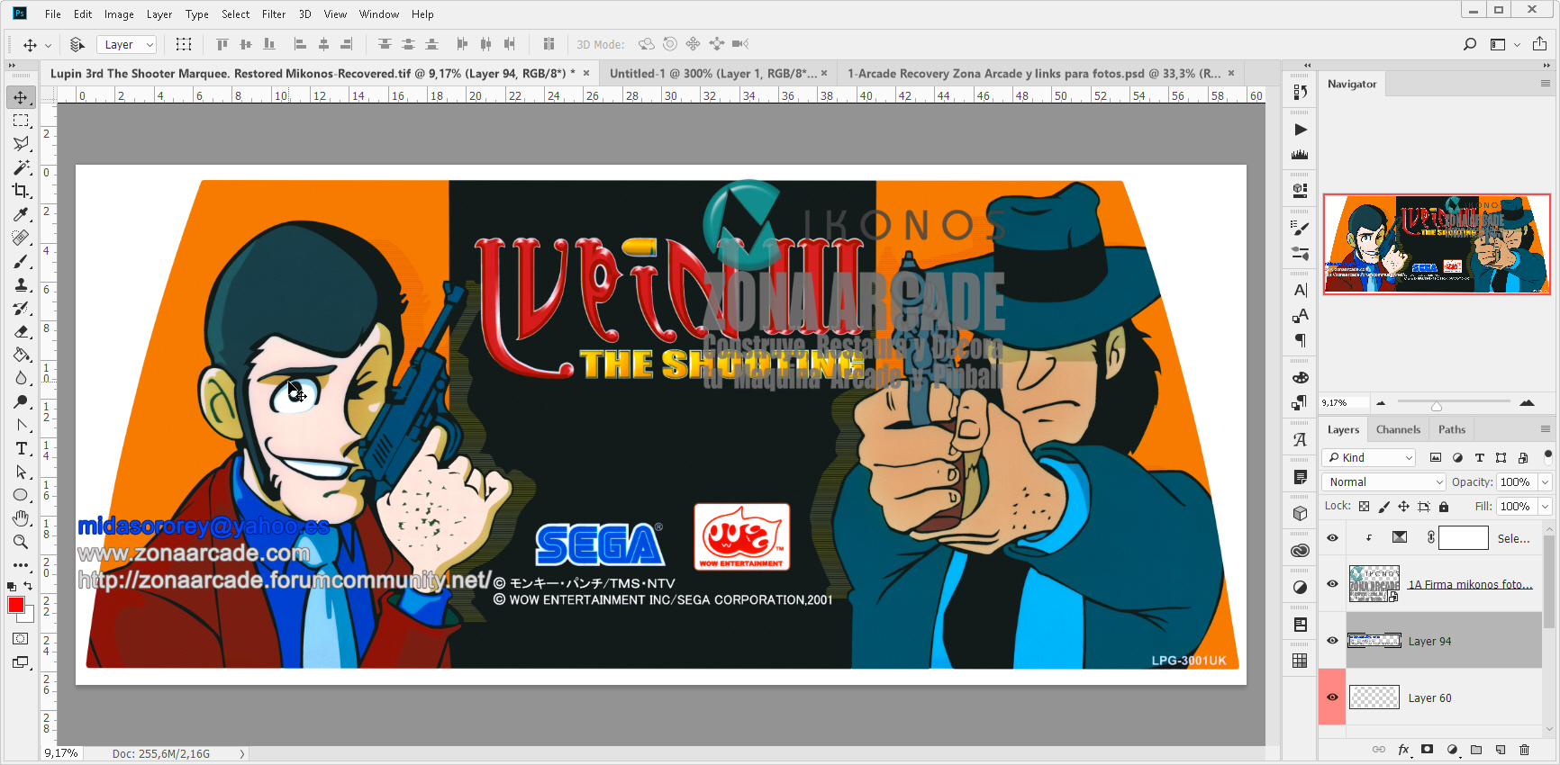Open the Auto-Select Layer dropdown
The image size is (1560, 765).
pyautogui.click(x=127, y=44)
